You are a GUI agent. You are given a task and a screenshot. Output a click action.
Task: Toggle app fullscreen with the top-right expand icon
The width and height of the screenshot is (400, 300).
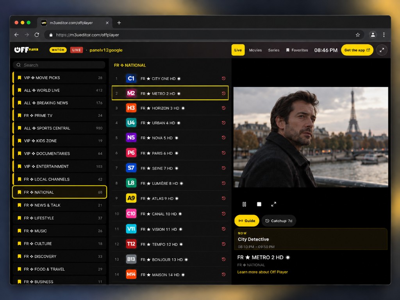382,50
